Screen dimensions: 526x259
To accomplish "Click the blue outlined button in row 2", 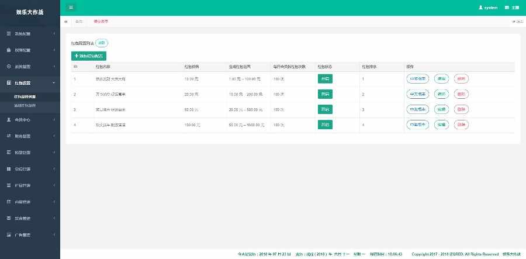I will click(418, 94).
